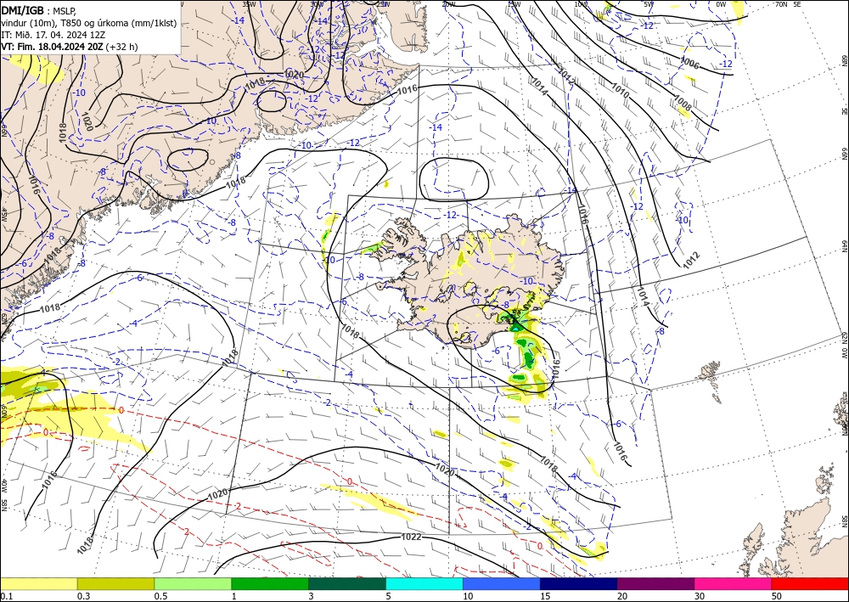Image resolution: width=849 pixels, height=602 pixels.
Task: Click the blue 10–15 legend color segment
Action: 502,583
